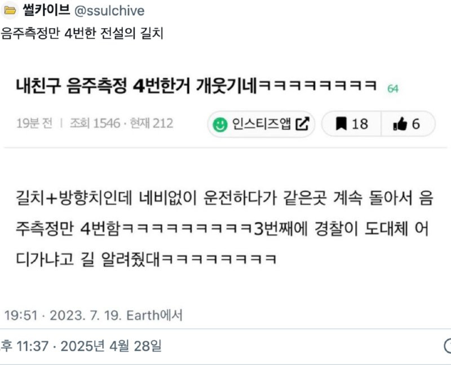Open the 인스티즈앱 button
Viewport: 451px width, 365px height.
pyautogui.click(x=261, y=124)
